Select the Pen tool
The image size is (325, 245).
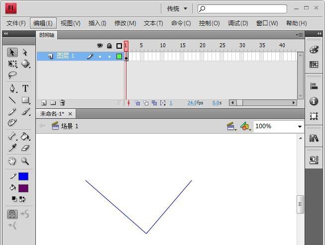click(x=12, y=88)
